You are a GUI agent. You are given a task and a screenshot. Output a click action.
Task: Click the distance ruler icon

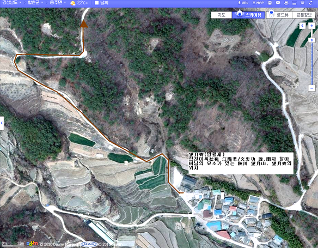click(294, 3)
